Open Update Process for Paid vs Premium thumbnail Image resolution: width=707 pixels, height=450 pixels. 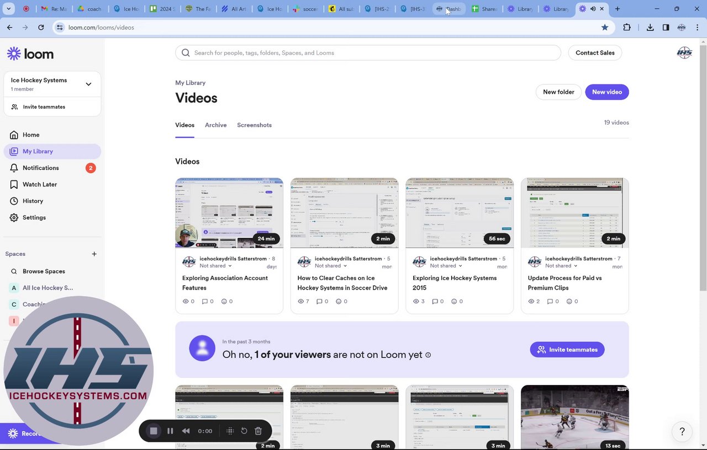(x=574, y=213)
